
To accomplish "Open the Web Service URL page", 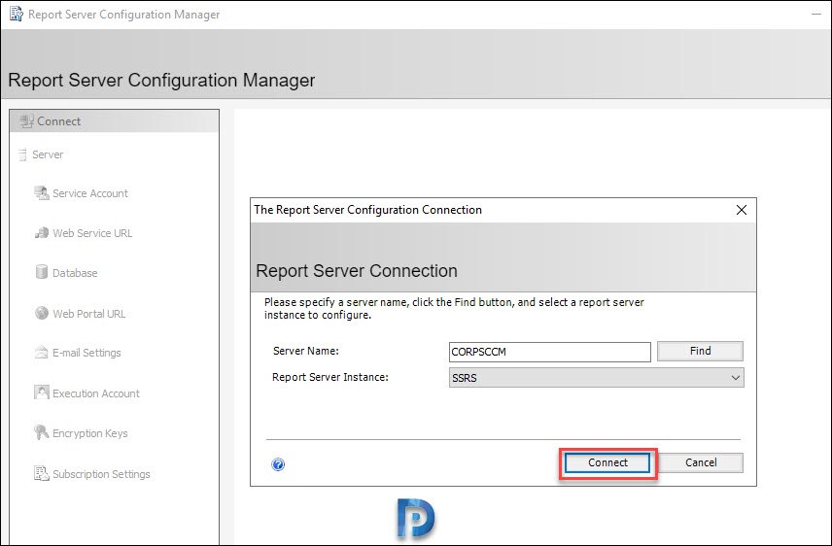I will [x=92, y=233].
